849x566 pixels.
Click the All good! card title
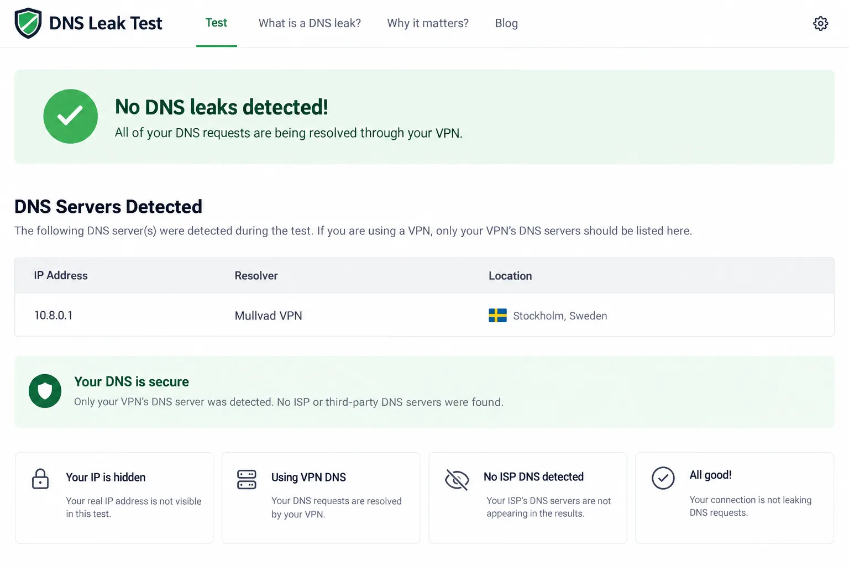(x=710, y=475)
